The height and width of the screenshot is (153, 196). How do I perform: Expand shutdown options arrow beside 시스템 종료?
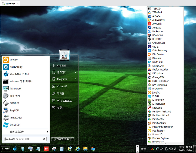72,139
